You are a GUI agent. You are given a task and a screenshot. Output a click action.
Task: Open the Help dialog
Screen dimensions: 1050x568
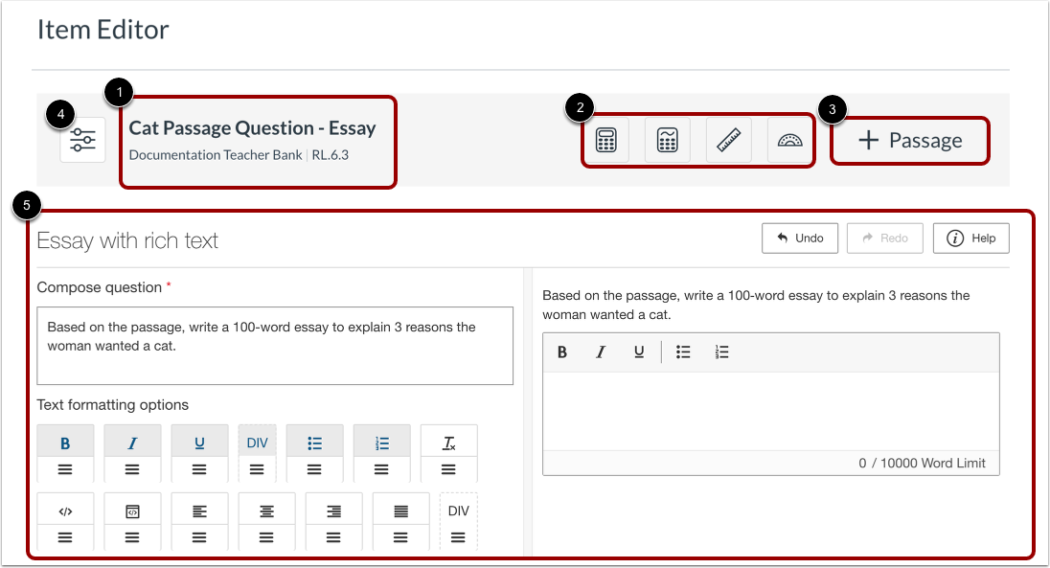(x=970, y=238)
